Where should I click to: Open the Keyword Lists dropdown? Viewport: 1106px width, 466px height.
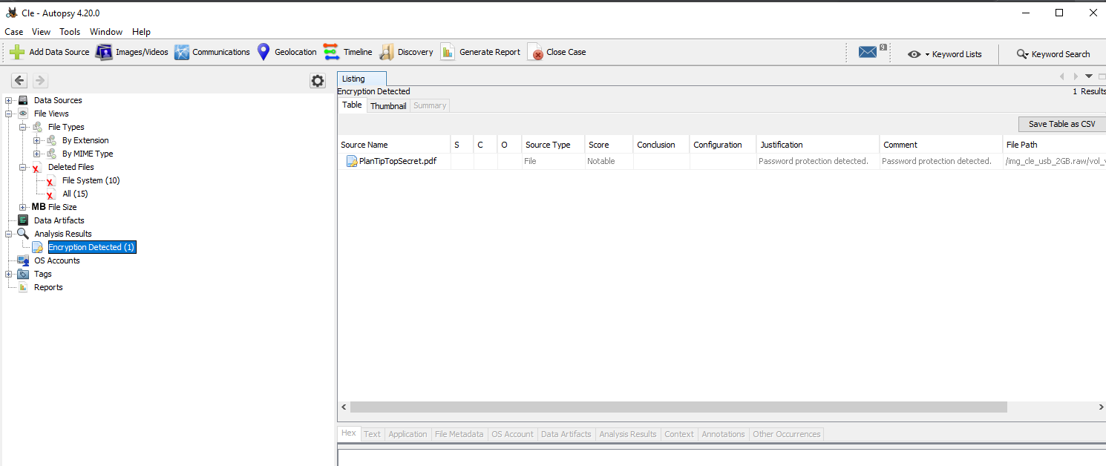point(944,54)
